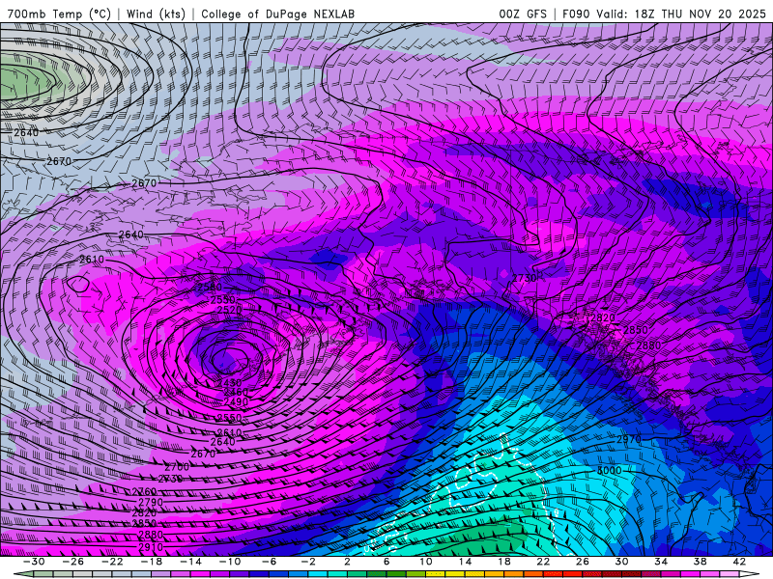Click the 6 legend tick label
Image resolution: width=773 pixels, height=579 pixels.
386,562
